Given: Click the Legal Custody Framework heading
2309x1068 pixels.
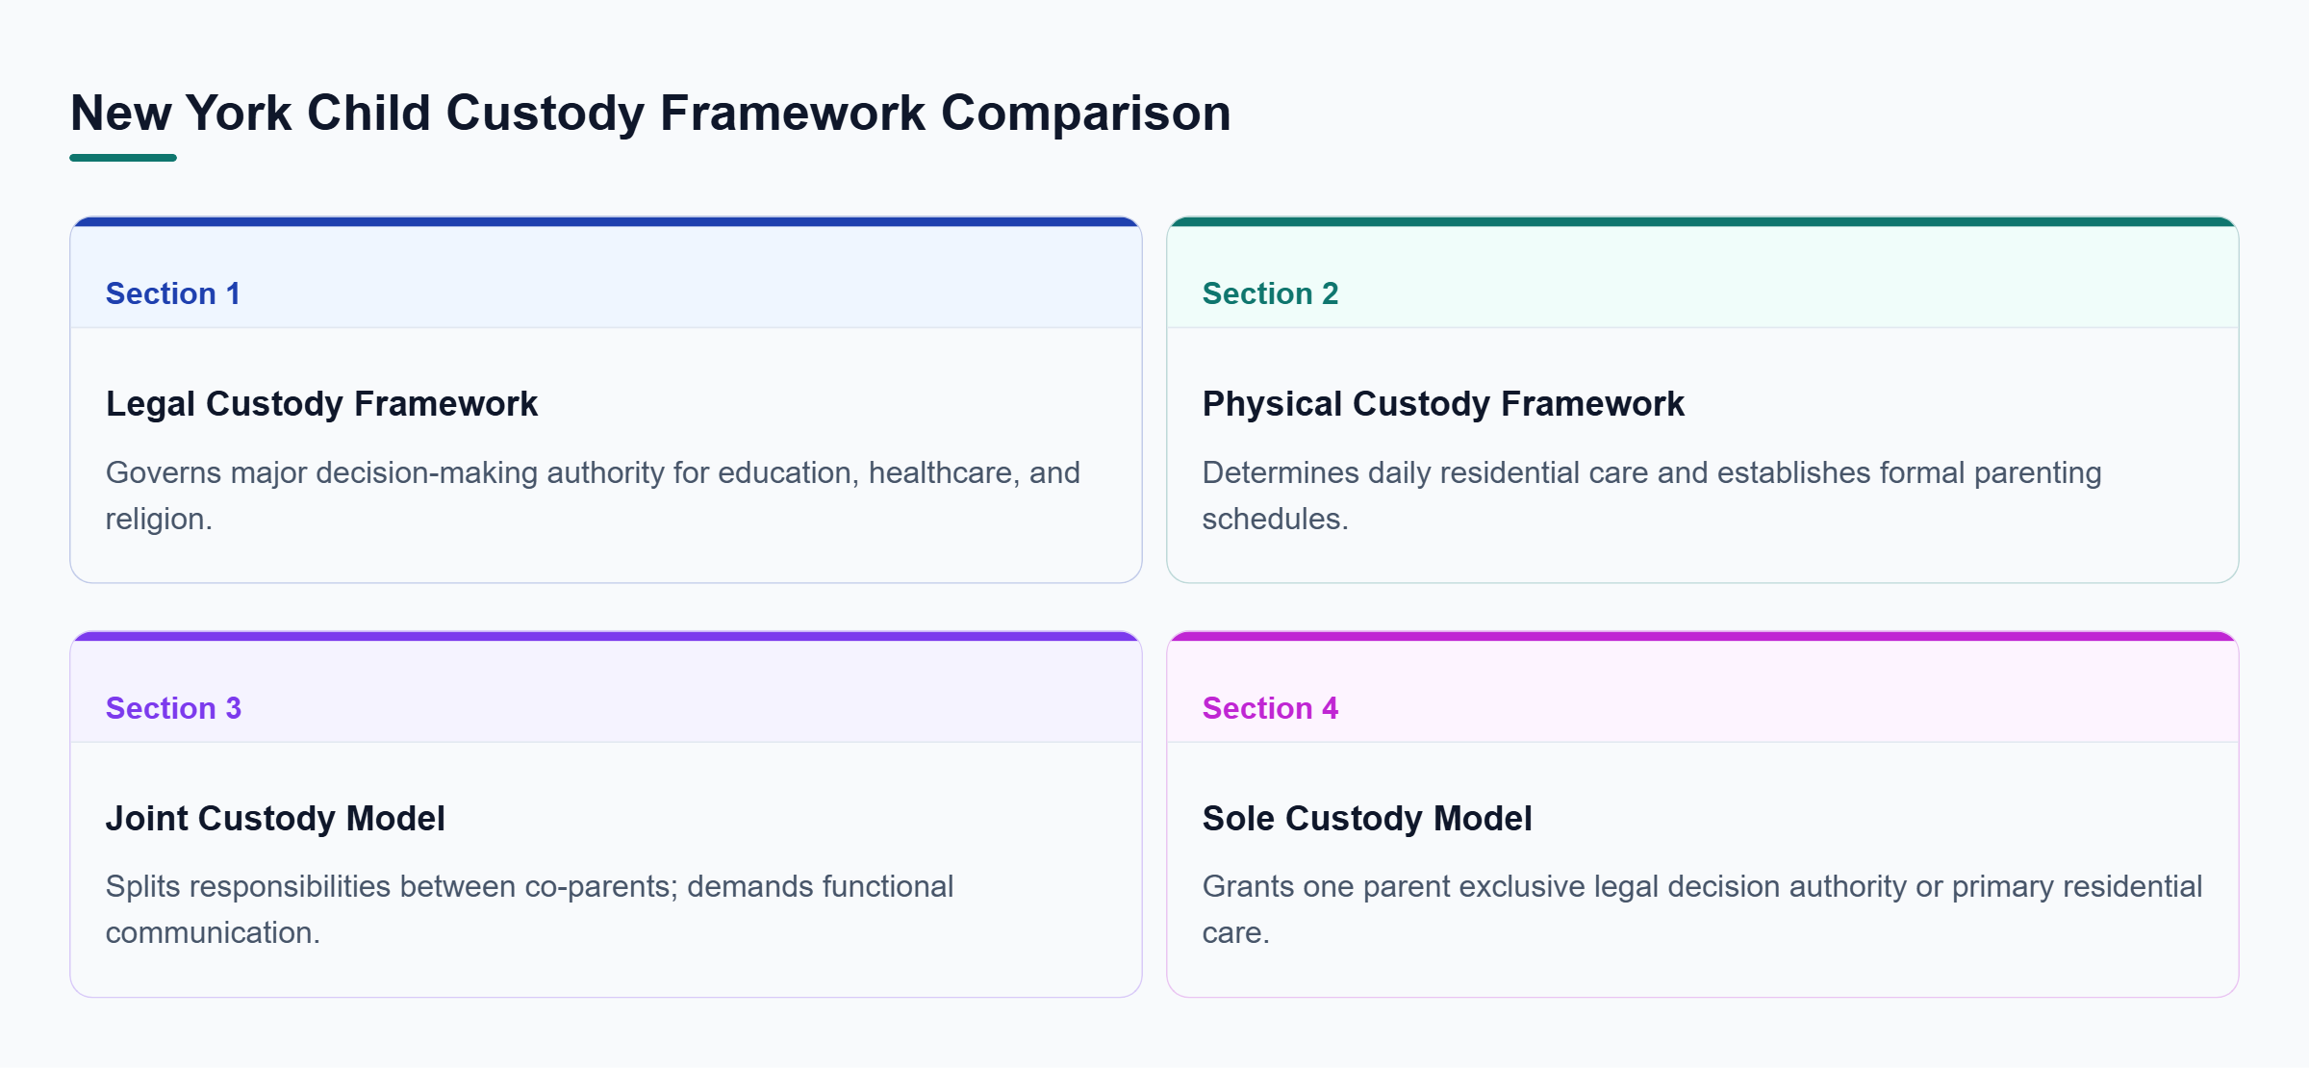Looking at the screenshot, I should click(321, 404).
